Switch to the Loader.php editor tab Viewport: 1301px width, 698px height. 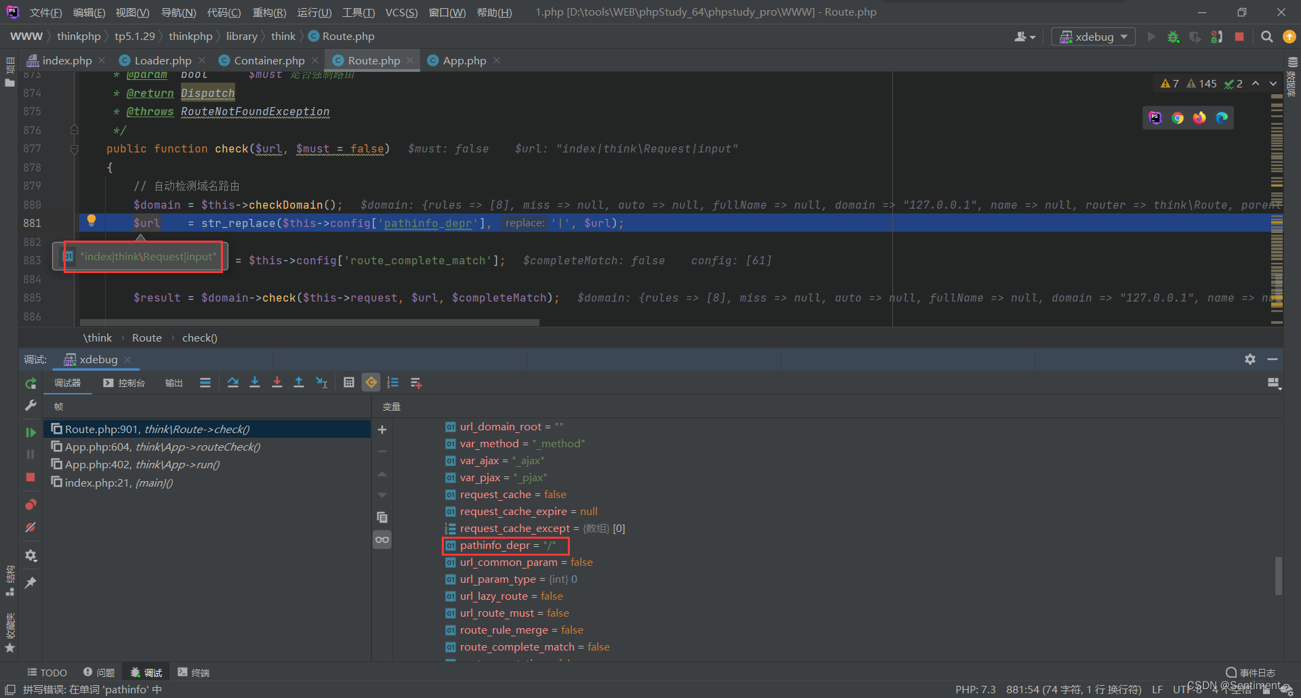(x=163, y=60)
